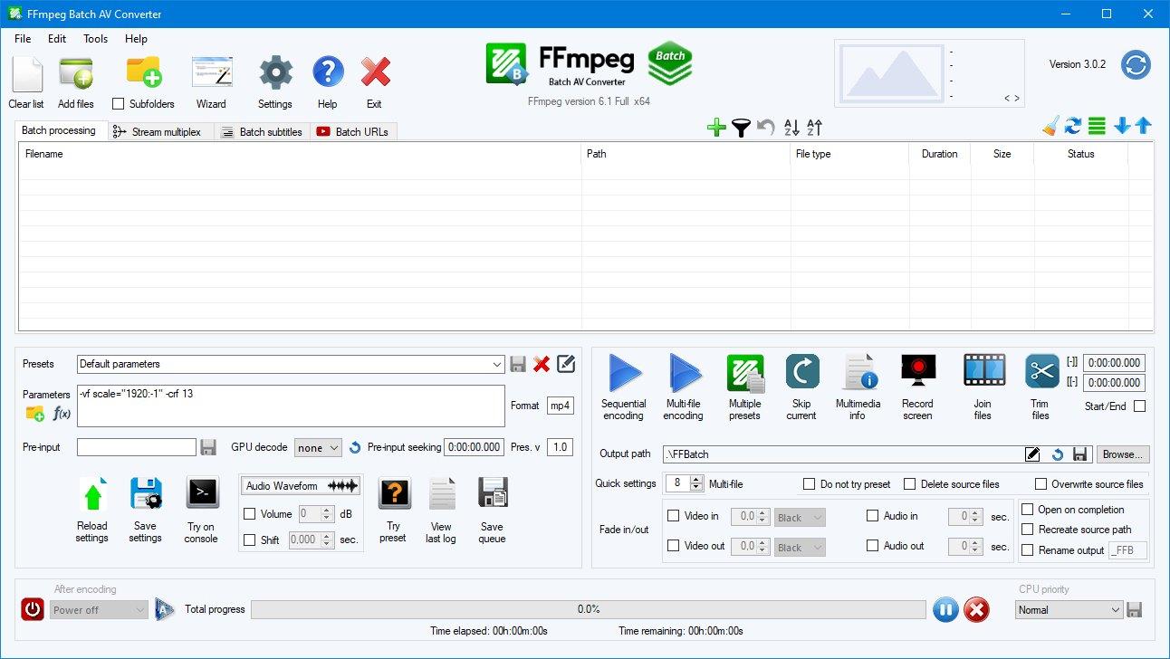Switch to Batch URLs tab
Screen dimensions: 1170x659
pyautogui.click(x=353, y=132)
